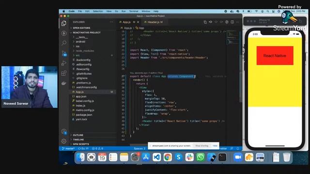Image resolution: width=310 pixels, height=174 pixels.
Task: Close the App.js tab
Action: (x=138, y=22)
